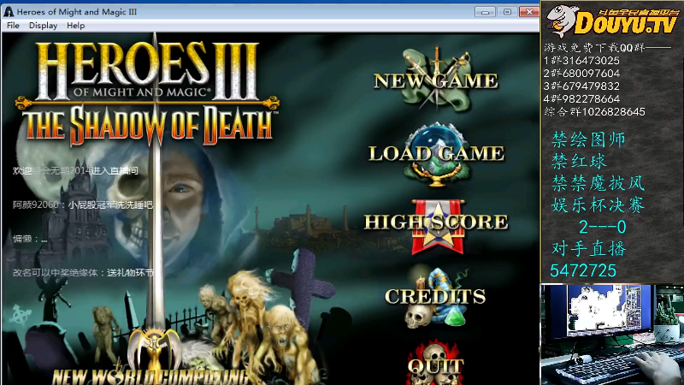Screen dimensions: 684x385
Task: Open the Load Game menu option
Action: pos(436,154)
